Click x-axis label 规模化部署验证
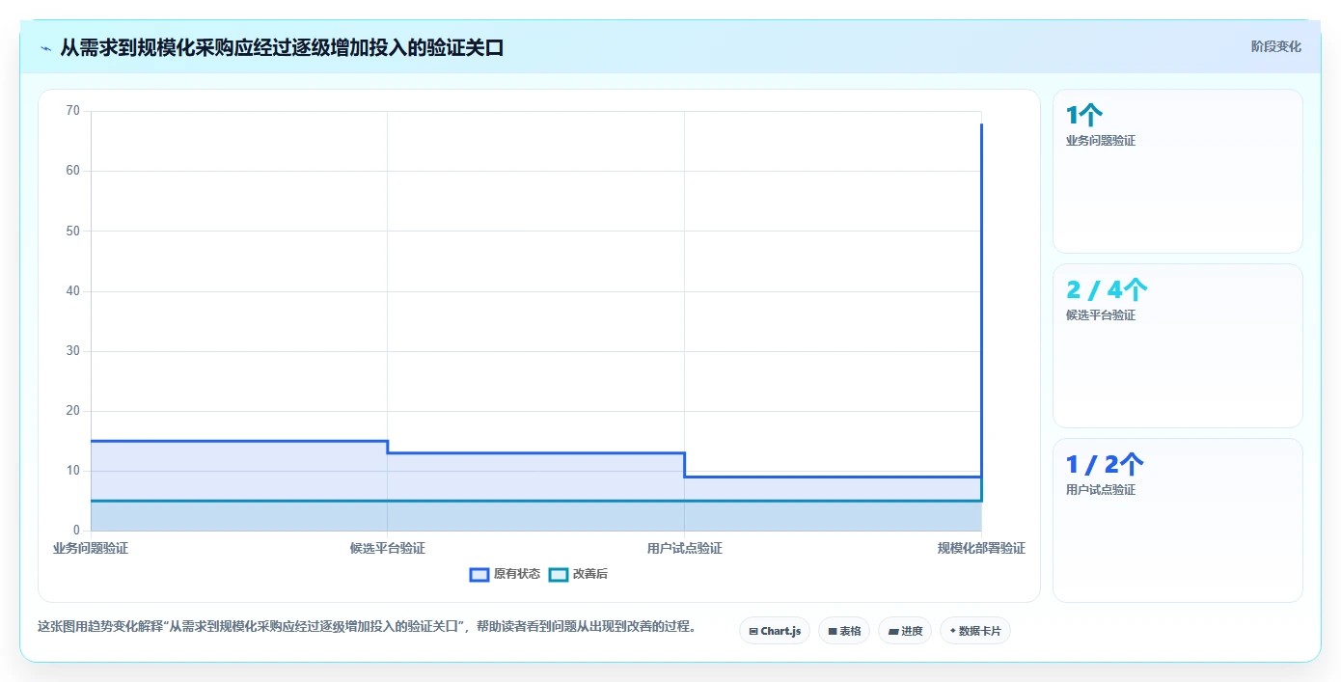The height and width of the screenshot is (682, 1341). pos(981,548)
